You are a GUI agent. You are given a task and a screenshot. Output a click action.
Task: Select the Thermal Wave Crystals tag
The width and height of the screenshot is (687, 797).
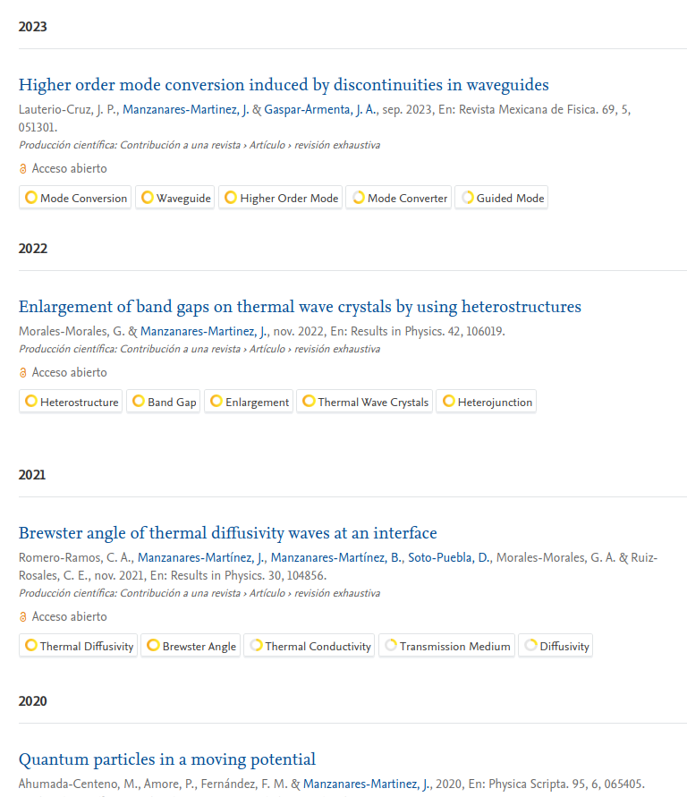point(364,402)
